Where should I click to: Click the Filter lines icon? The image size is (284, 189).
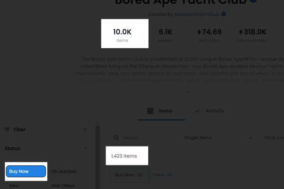[7, 129]
